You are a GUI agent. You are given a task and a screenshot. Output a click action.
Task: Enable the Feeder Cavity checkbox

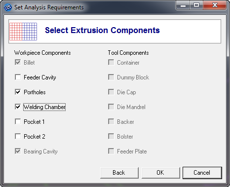click(18, 77)
